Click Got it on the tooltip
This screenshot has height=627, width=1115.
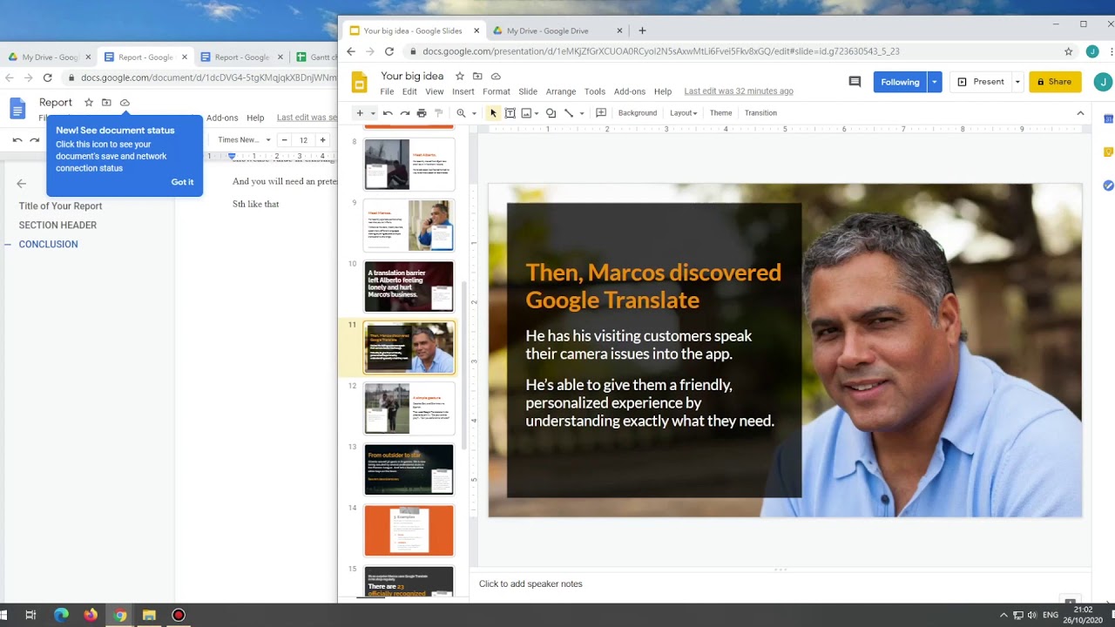coord(182,182)
